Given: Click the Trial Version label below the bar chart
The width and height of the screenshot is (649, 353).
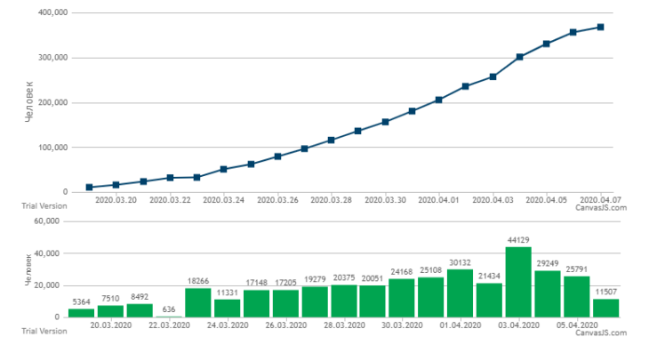Looking at the screenshot, I should [x=44, y=331].
